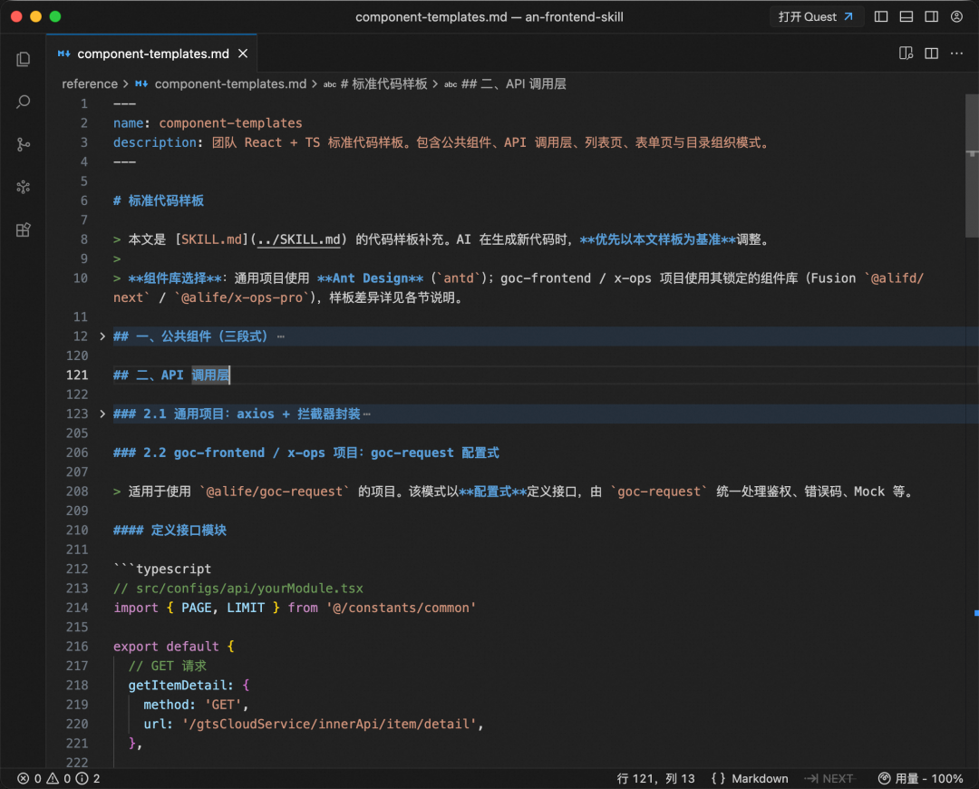
Task: Open the ../SKILL.md link on line 8
Action: coord(299,239)
